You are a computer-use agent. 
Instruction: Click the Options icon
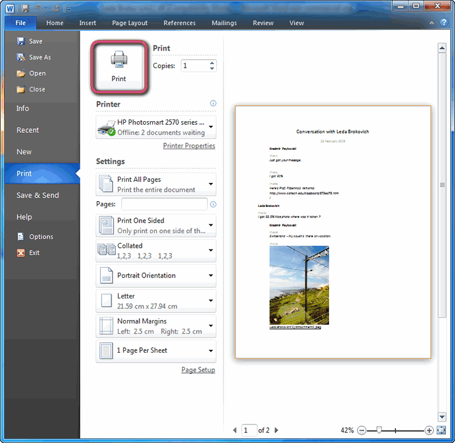coord(21,237)
